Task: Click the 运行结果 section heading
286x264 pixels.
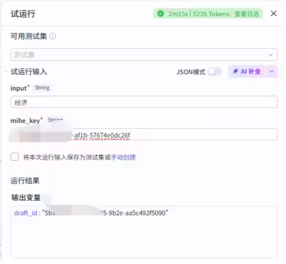Action: pos(25,181)
